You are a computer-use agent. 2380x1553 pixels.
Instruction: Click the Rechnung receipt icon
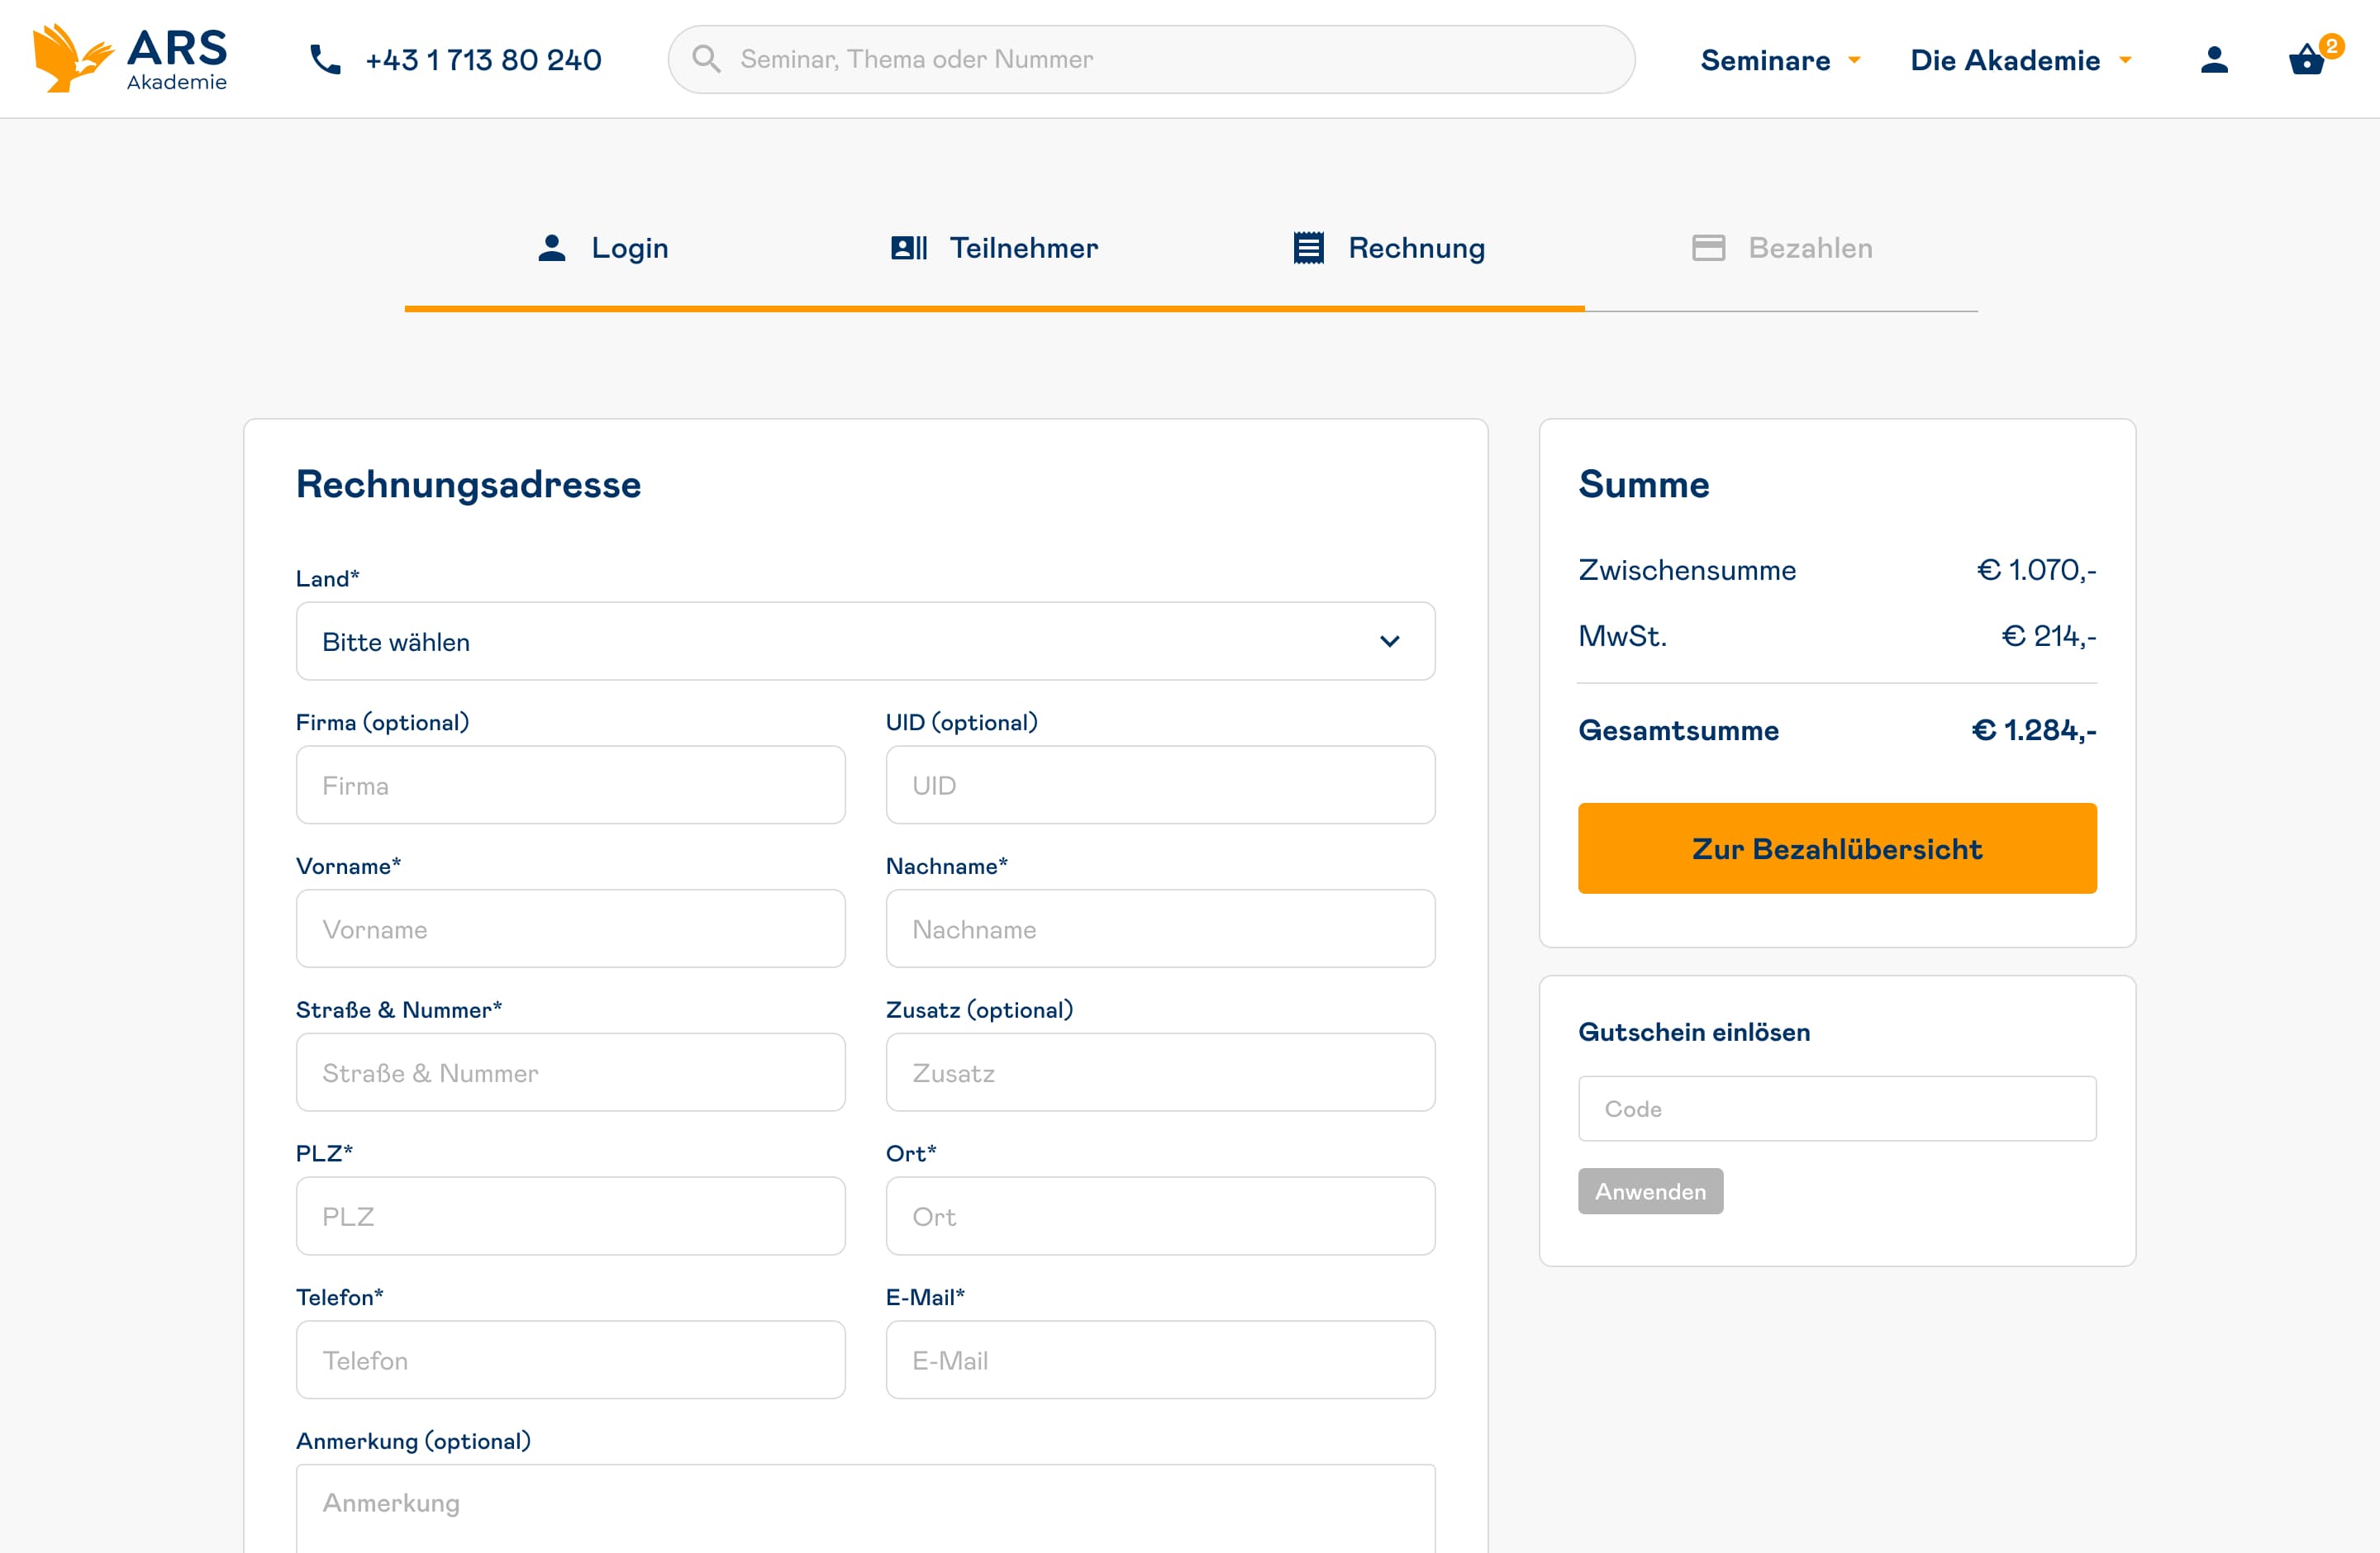click(1308, 248)
